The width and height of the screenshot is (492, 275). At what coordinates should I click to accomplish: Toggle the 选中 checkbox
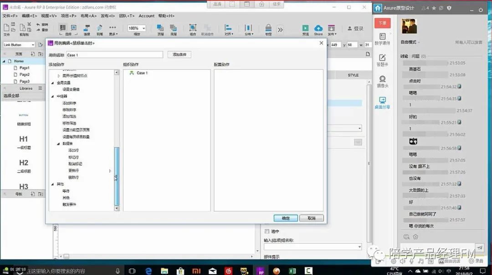pos(266,231)
